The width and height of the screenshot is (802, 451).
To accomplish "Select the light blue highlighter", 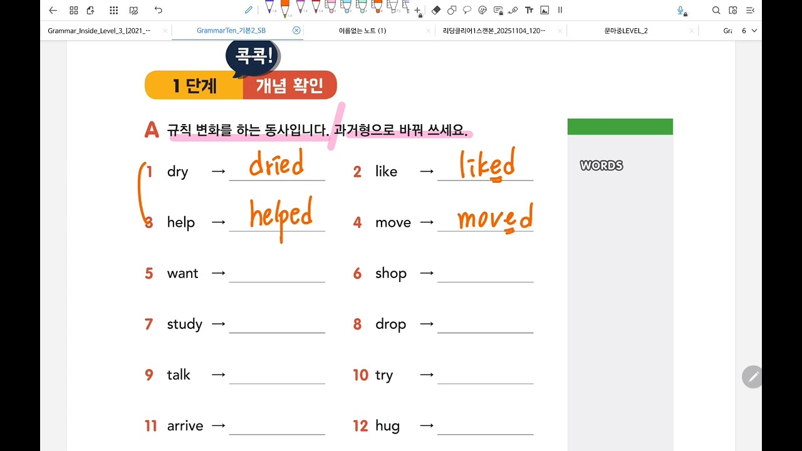I will pos(346,8).
